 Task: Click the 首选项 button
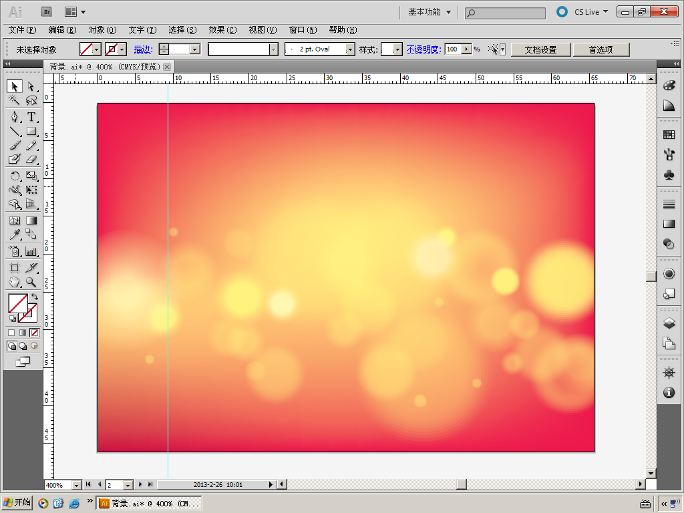point(601,49)
